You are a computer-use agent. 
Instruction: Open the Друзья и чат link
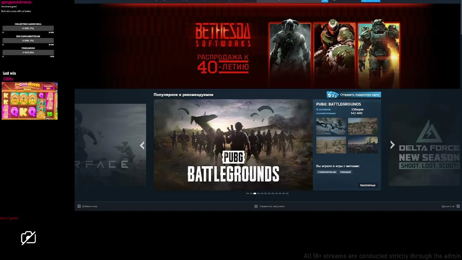(x=448, y=206)
